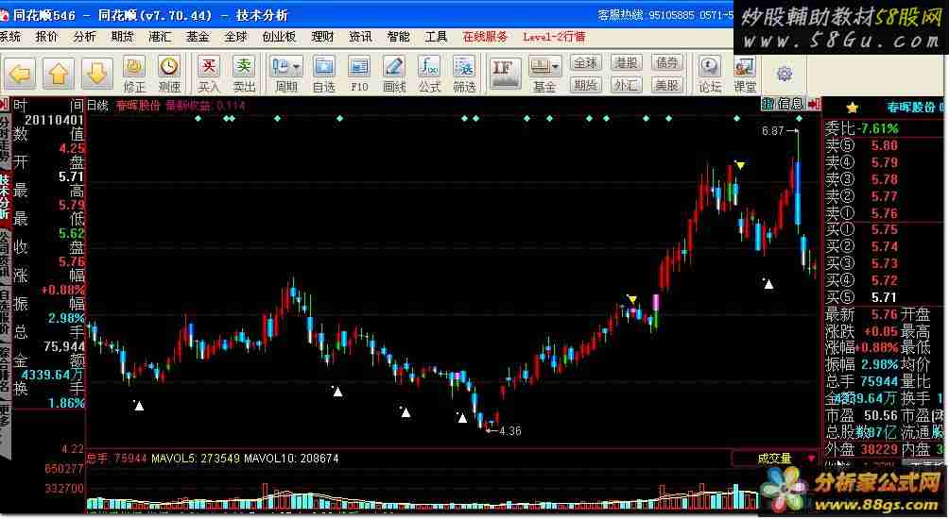Select the 画线 line drawing tool

point(394,75)
